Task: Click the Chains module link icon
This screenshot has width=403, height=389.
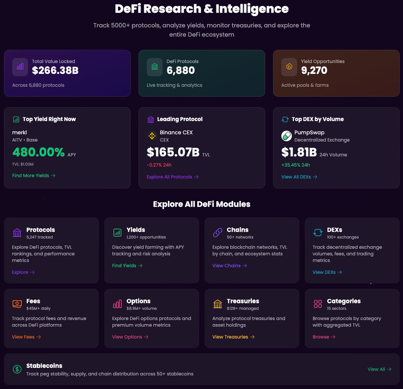Action: click(218, 232)
